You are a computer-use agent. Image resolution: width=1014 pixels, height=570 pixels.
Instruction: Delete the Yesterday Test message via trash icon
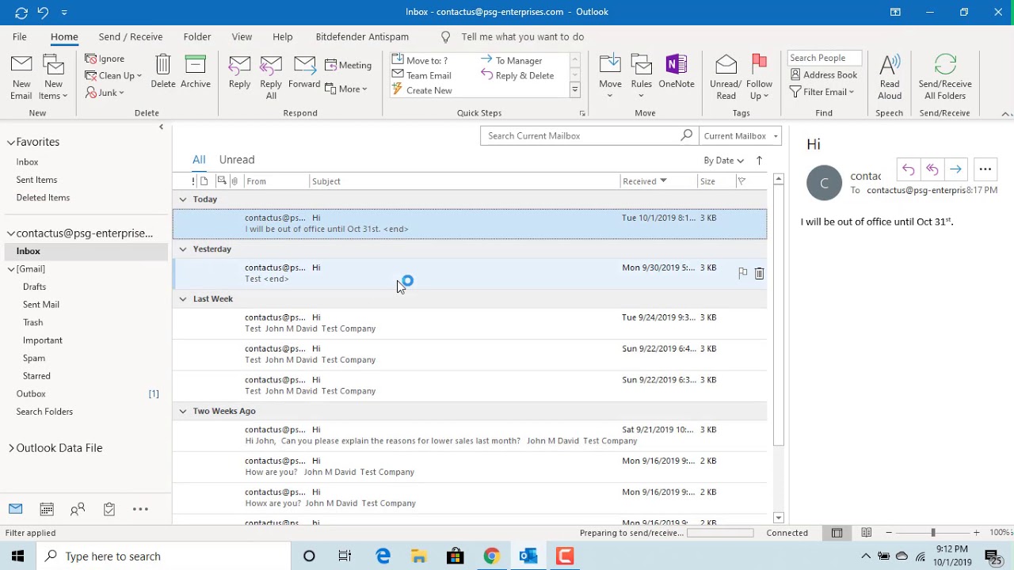pos(759,273)
